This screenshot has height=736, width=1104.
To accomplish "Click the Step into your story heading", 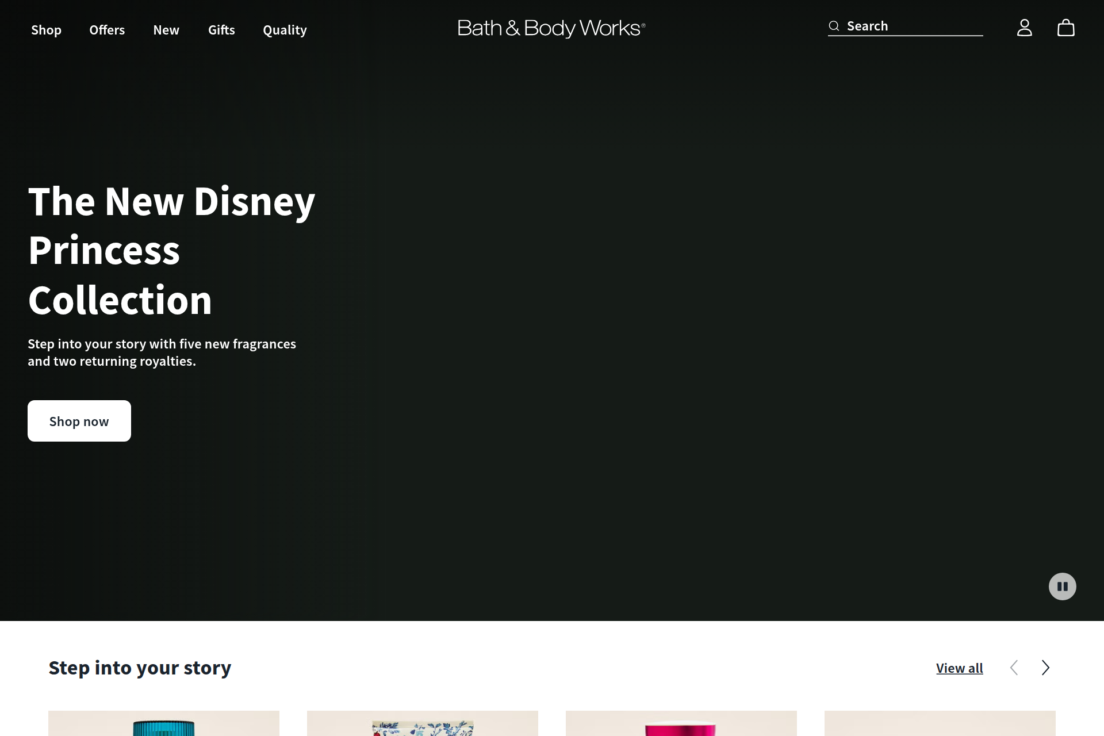I will (x=140, y=667).
